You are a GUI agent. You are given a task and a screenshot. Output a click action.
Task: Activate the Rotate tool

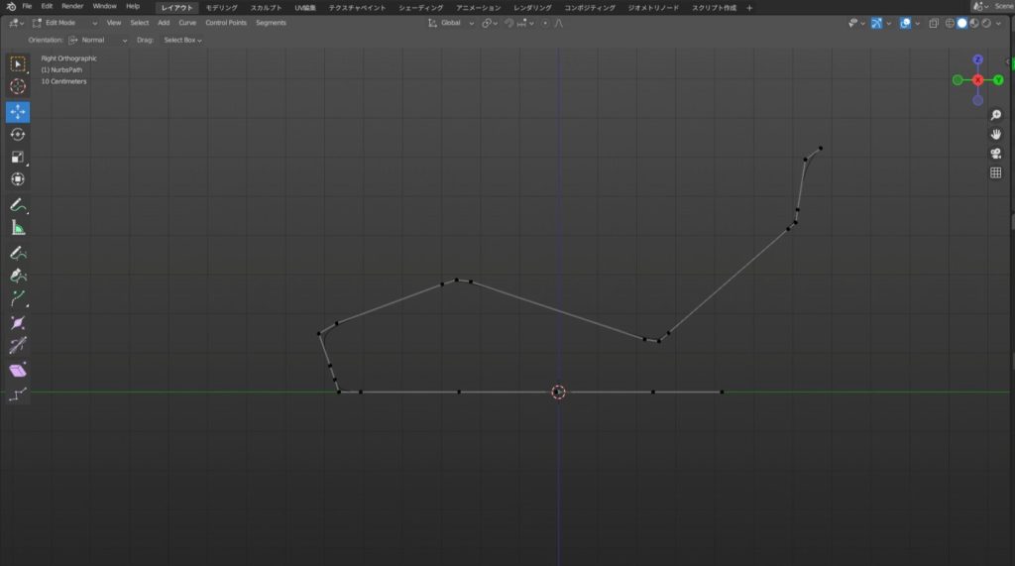pyautogui.click(x=18, y=134)
